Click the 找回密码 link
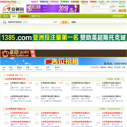The height and width of the screenshot is (127, 127). [122, 7]
